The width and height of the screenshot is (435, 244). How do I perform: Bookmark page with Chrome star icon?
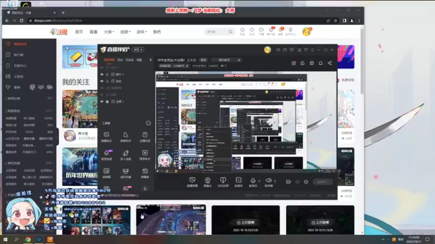[x=335, y=21]
